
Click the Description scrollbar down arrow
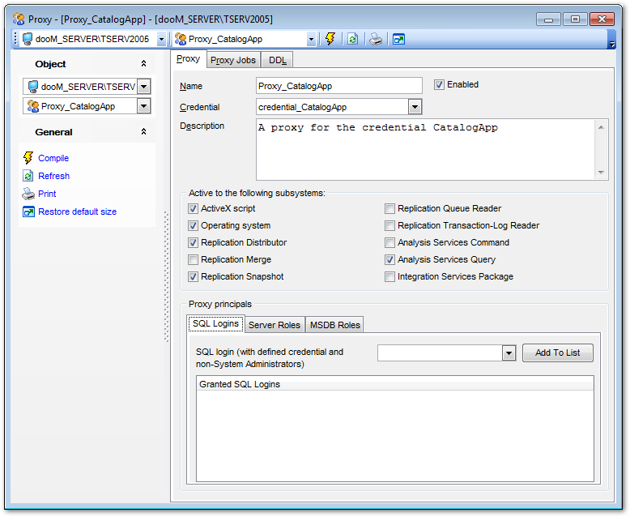pyautogui.click(x=602, y=173)
